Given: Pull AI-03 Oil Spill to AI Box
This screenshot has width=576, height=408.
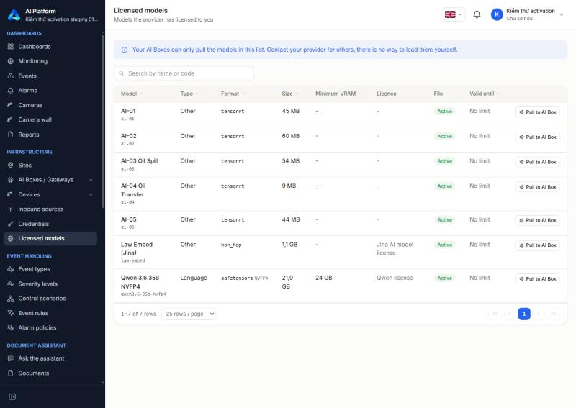Looking at the screenshot, I should click(537, 162).
